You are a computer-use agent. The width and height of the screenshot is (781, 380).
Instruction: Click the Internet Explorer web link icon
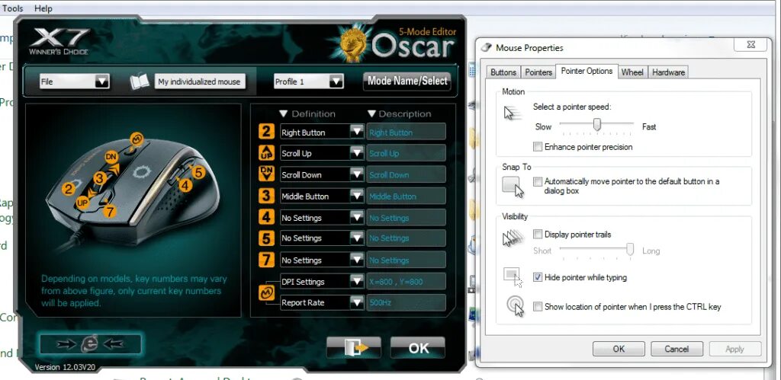90,343
